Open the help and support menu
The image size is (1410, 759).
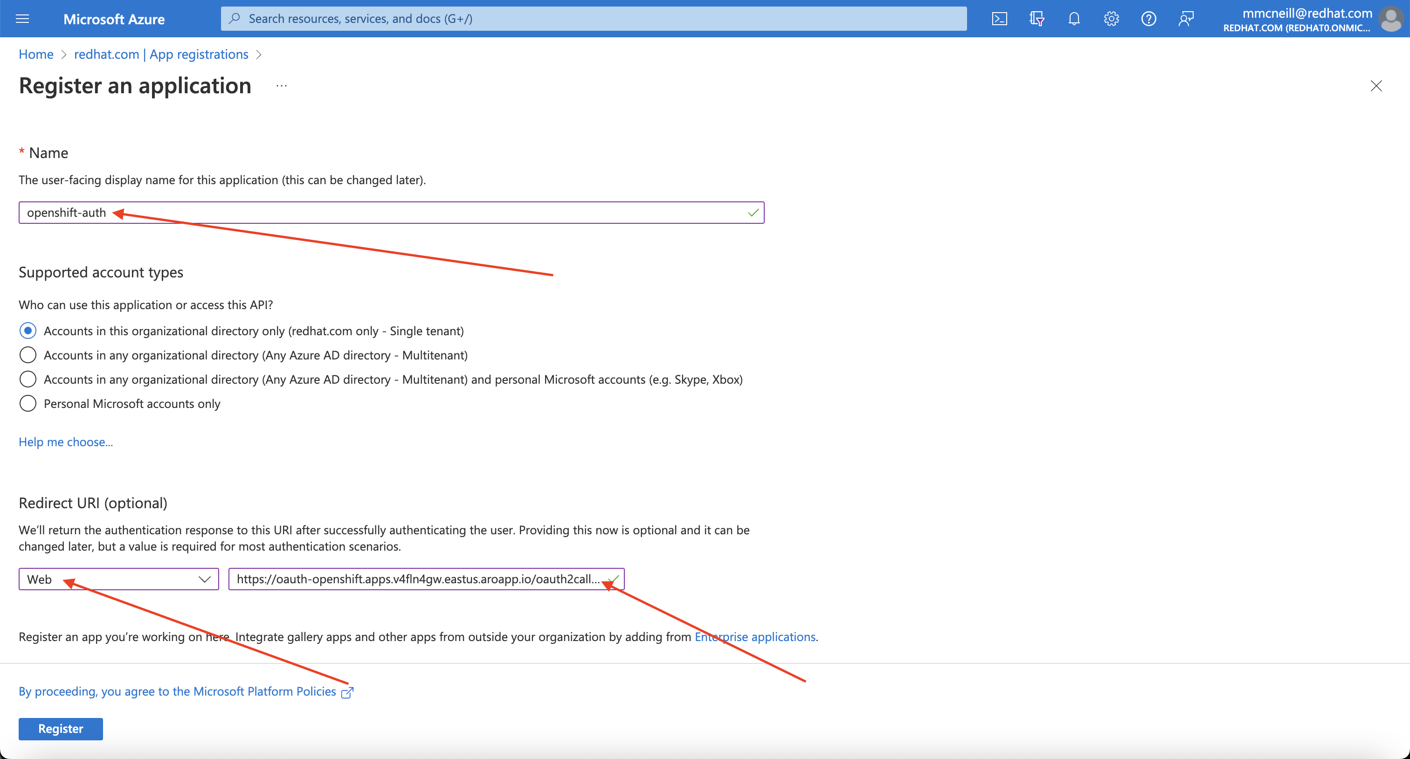pos(1148,18)
